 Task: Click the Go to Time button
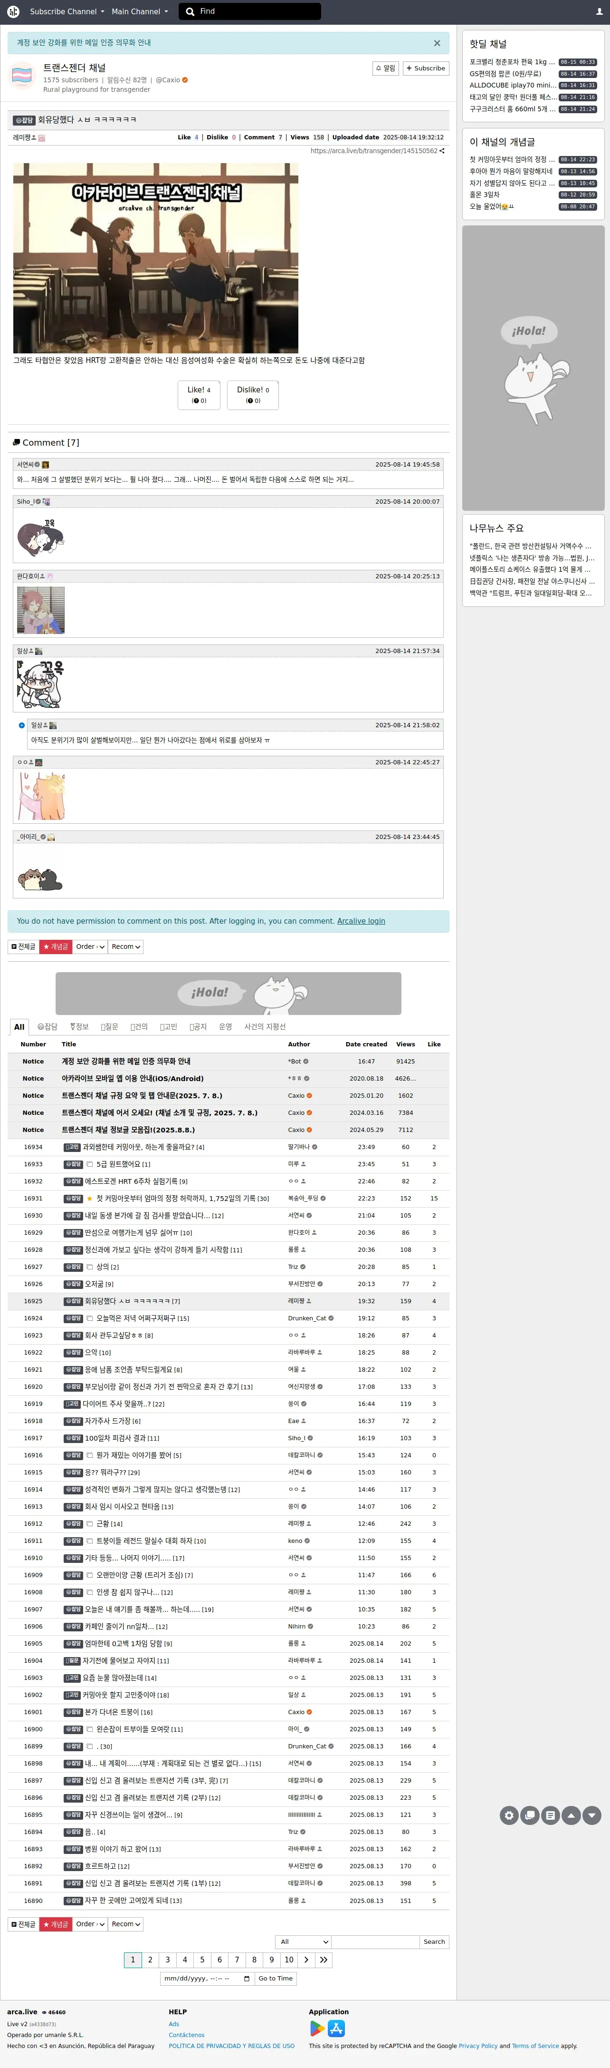point(276,1978)
